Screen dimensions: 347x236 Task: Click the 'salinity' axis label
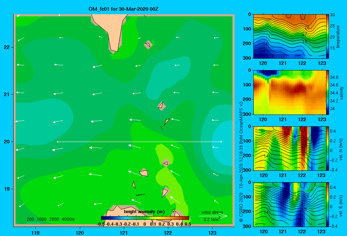click(x=341, y=93)
